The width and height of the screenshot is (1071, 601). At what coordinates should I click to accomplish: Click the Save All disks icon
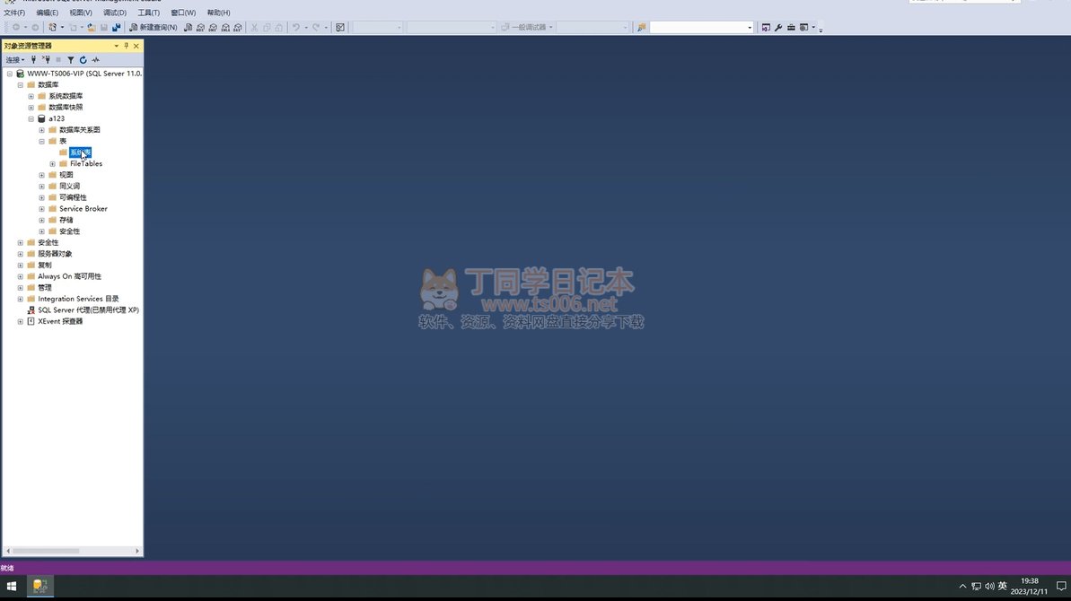116,28
